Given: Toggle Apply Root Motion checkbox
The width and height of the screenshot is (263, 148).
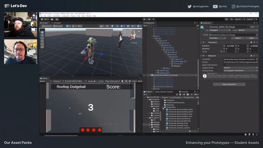Looking at the screenshot, I should pos(225,65).
